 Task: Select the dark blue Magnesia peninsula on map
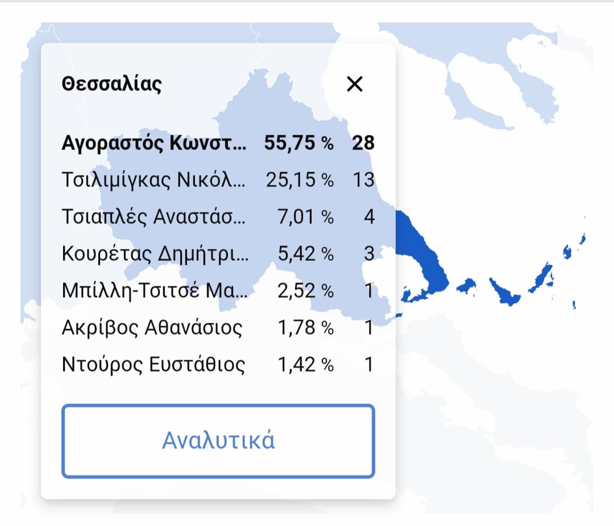click(423, 255)
